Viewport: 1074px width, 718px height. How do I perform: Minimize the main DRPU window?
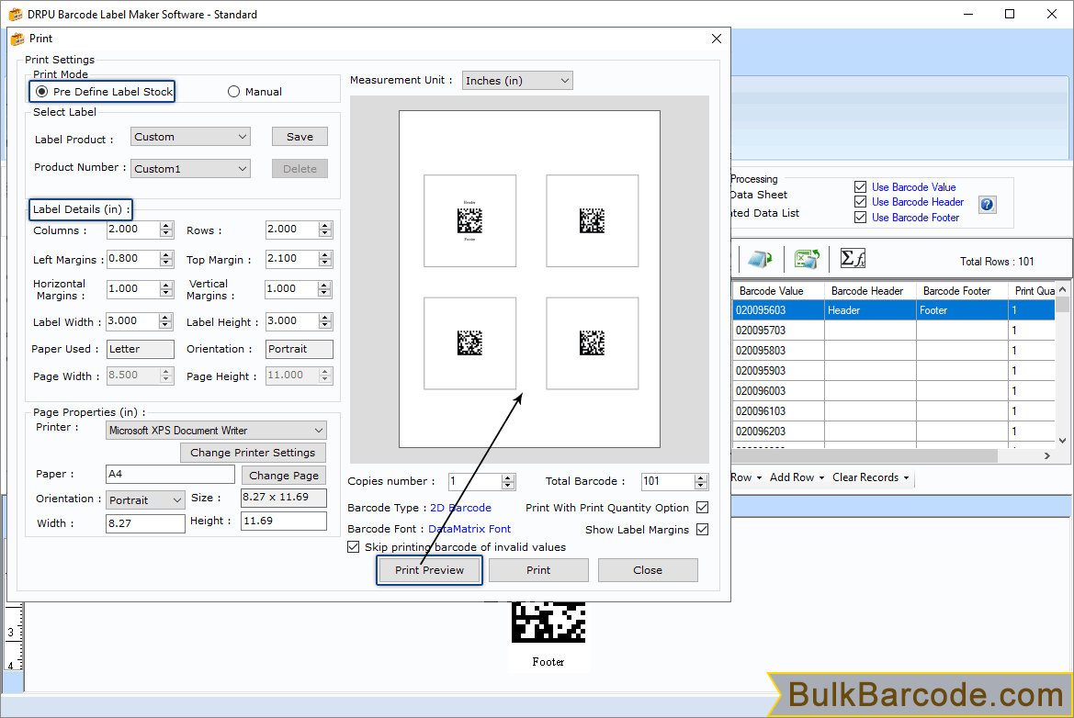coord(967,14)
